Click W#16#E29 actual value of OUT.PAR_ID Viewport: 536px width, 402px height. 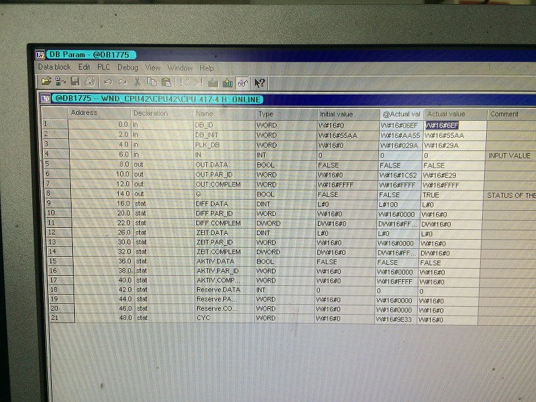(x=453, y=175)
